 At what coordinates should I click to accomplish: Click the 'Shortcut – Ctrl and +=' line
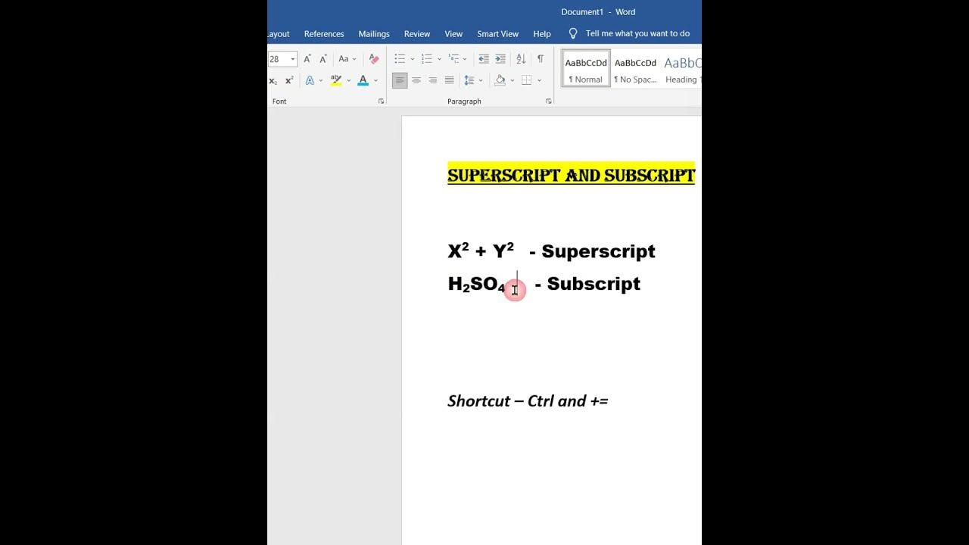coord(528,401)
